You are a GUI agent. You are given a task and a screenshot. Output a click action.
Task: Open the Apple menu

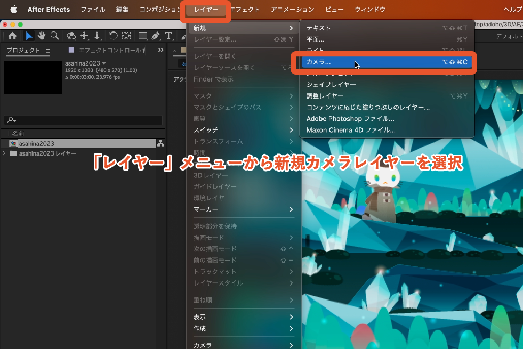coord(14,10)
